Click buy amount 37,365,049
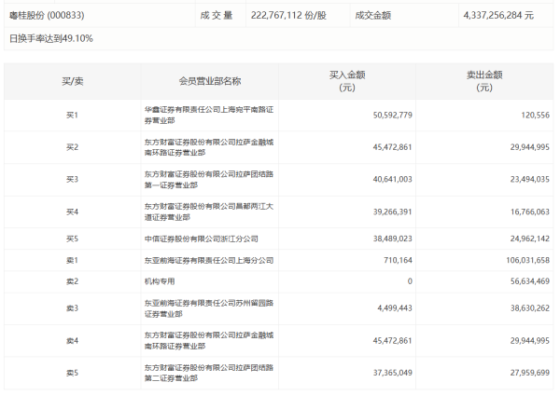 point(393,374)
